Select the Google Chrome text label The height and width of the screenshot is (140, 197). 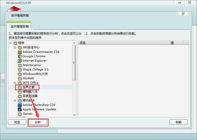click(x=34, y=56)
